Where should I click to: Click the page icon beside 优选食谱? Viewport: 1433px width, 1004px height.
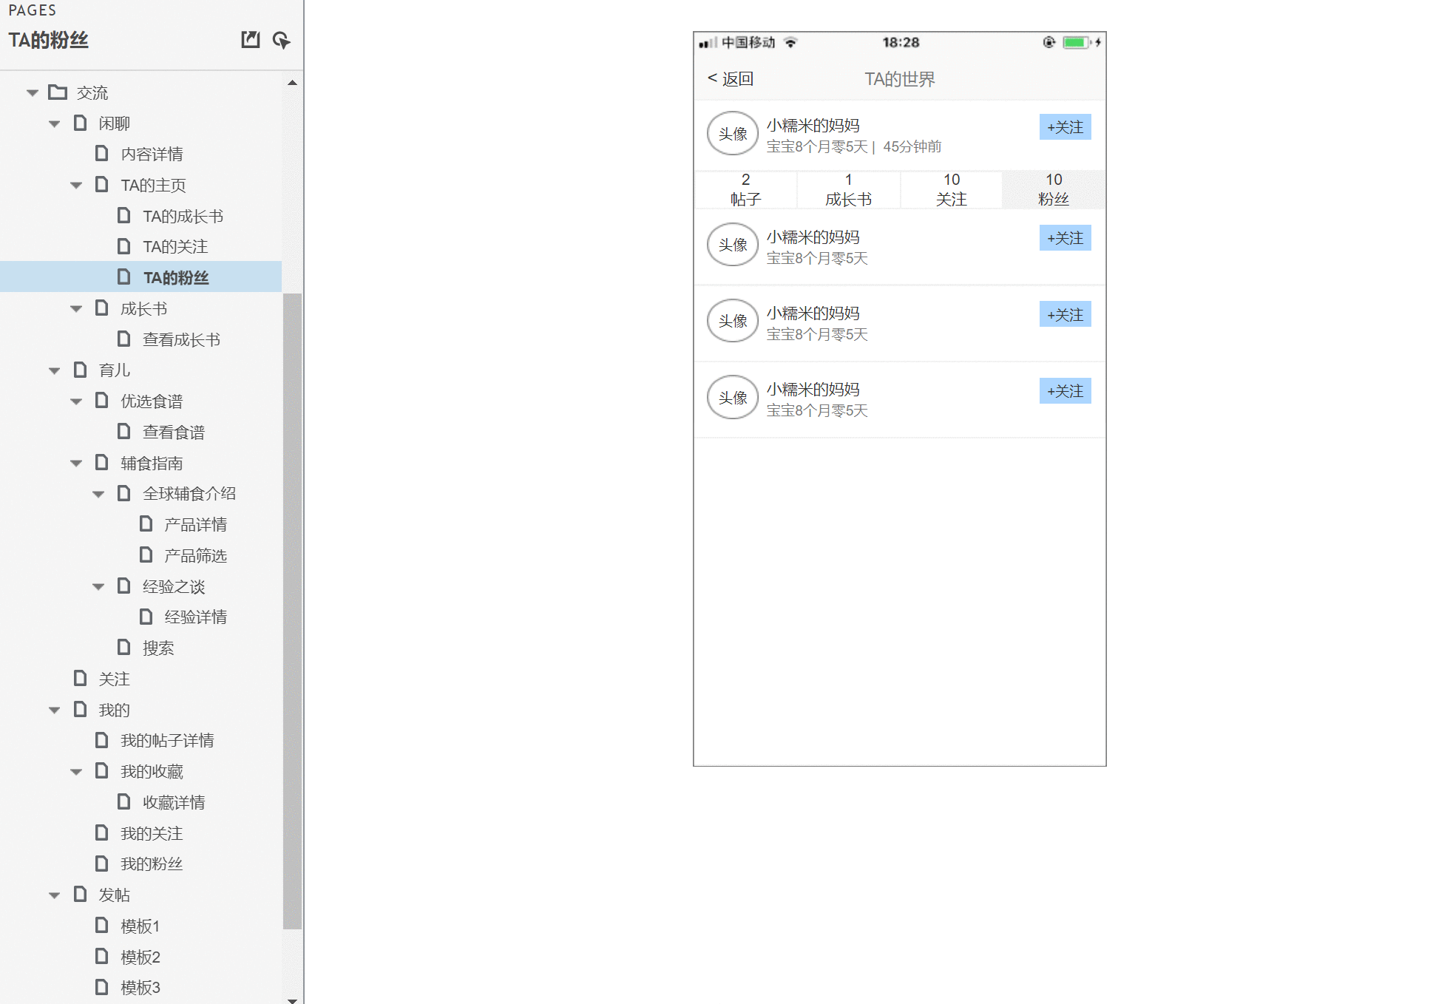102,401
